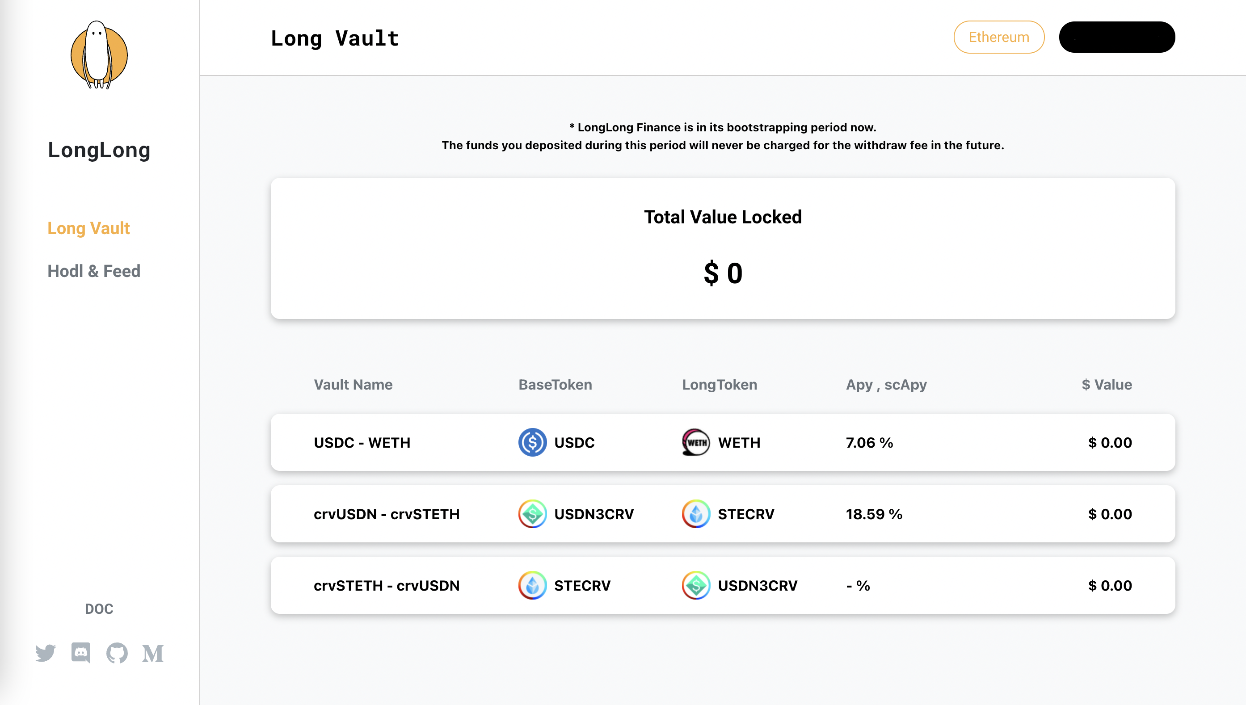Click STECRV icon in crvUSDN row
Screen dimensions: 1246x705
click(x=696, y=514)
